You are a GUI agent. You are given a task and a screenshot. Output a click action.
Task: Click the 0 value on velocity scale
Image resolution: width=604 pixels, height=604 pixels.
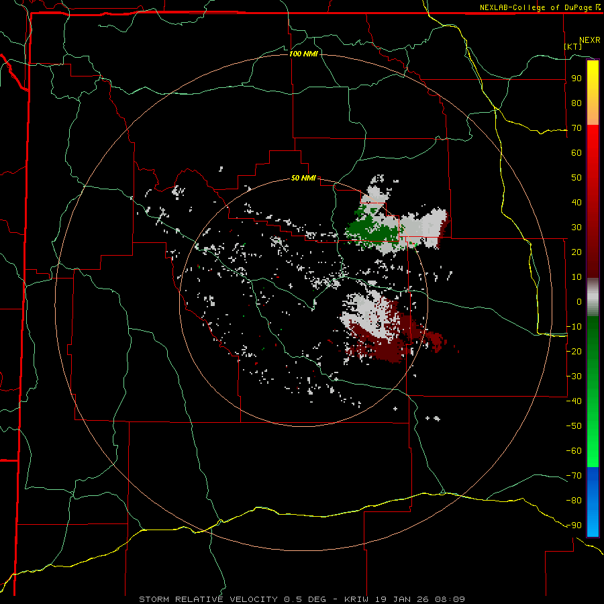[578, 301]
